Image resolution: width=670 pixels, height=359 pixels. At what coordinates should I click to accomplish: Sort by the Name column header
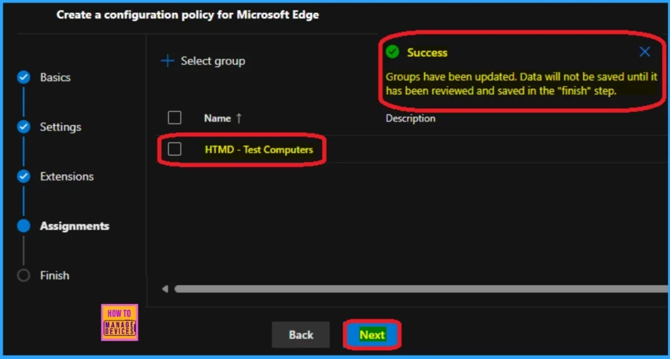(217, 118)
